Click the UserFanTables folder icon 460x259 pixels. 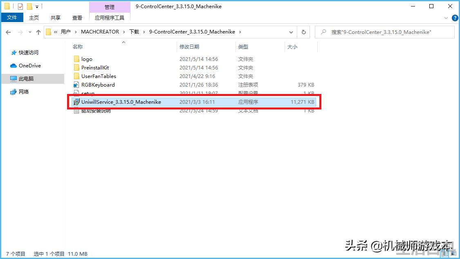tap(76, 76)
